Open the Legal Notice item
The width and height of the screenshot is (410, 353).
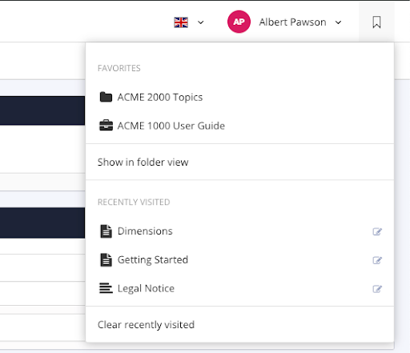click(146, 289)
